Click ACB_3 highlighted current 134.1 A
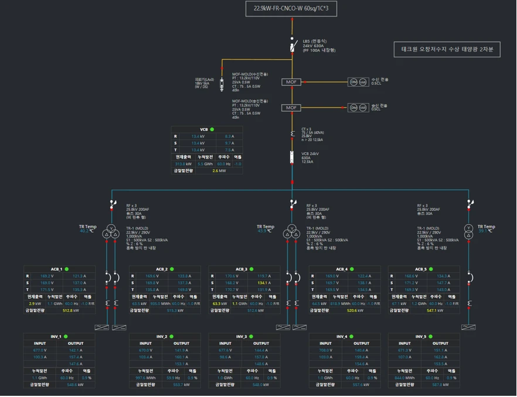The height and width of the screenshot is (397, 517). pos(264,283)
